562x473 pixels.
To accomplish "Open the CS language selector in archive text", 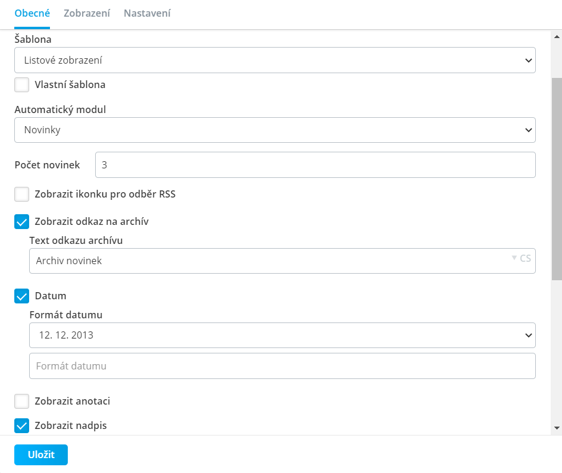I will point(522,259).
